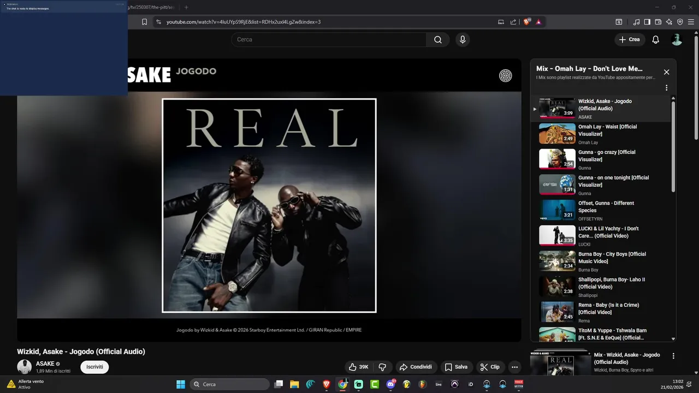This screenshot has width=699, height=393.
Task: Start voice search with microphone icon
Action: (463, 39)
